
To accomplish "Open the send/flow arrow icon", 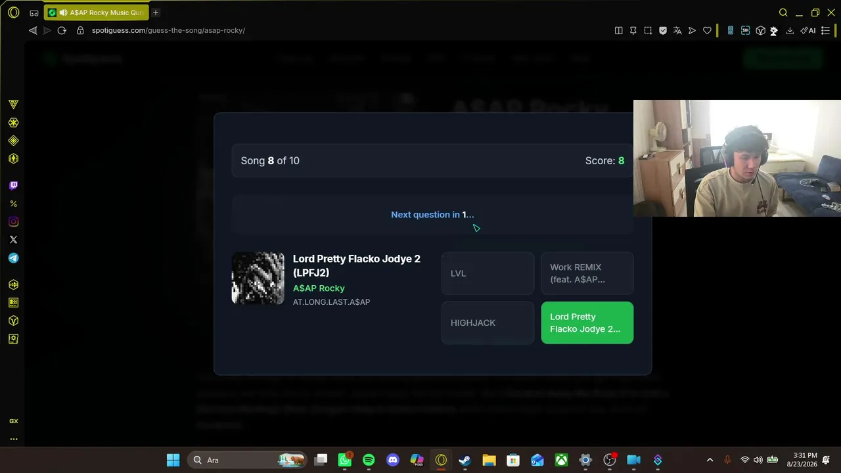I will tap(692, 30).
